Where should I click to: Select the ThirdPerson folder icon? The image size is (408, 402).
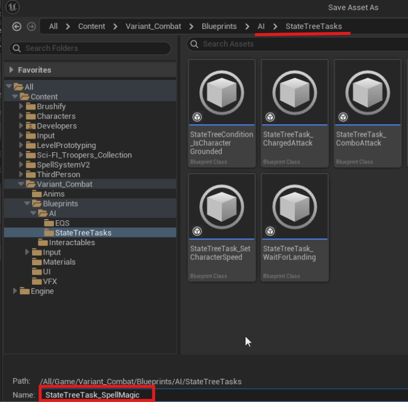click(31, 175)
